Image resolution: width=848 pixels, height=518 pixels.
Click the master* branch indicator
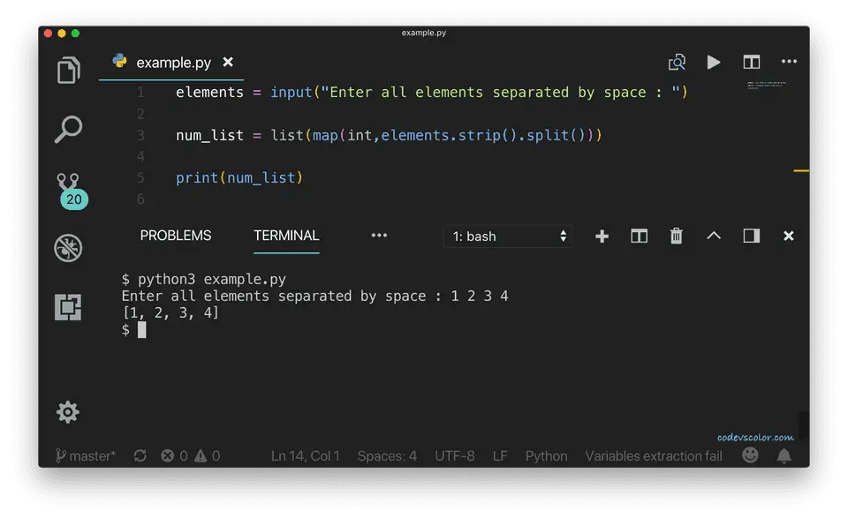pos(86,455)
